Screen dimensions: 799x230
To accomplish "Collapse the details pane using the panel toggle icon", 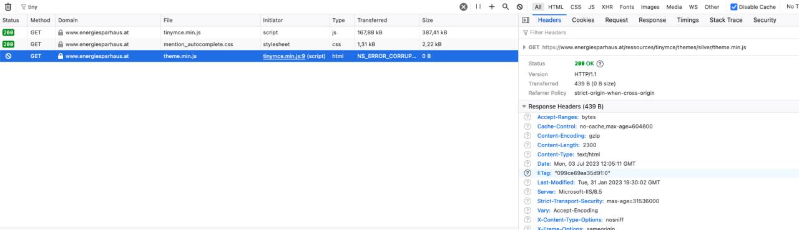I will click(526, 20).
